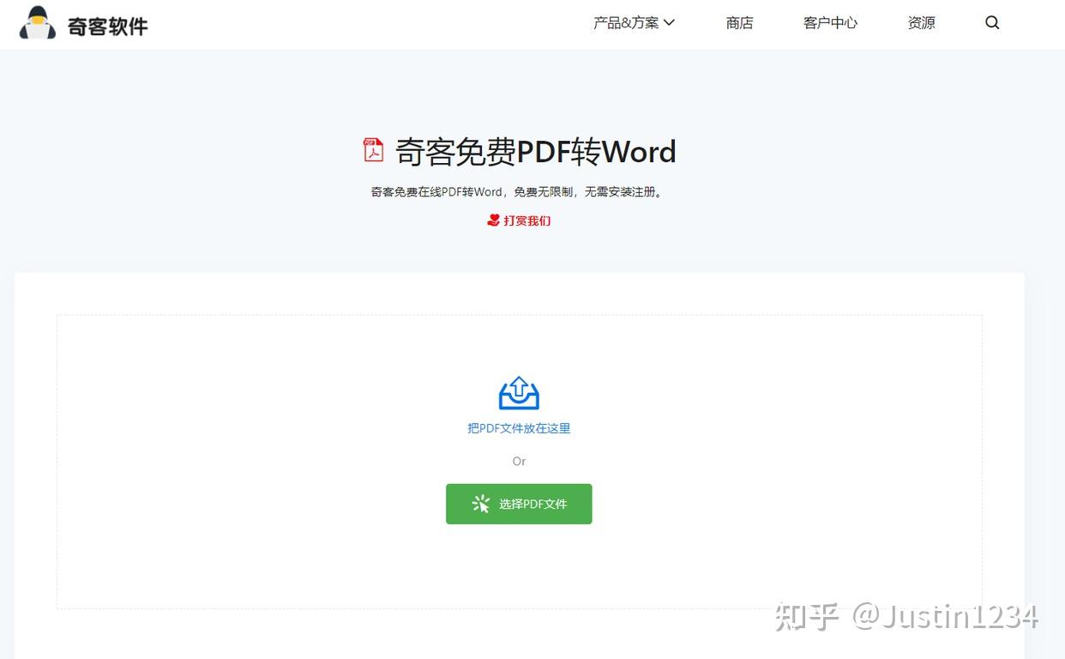Image resolution: width=1065 pixels, height=659 pixels.
Task: Open the search magnifier icon
Action: click(992, 23)
